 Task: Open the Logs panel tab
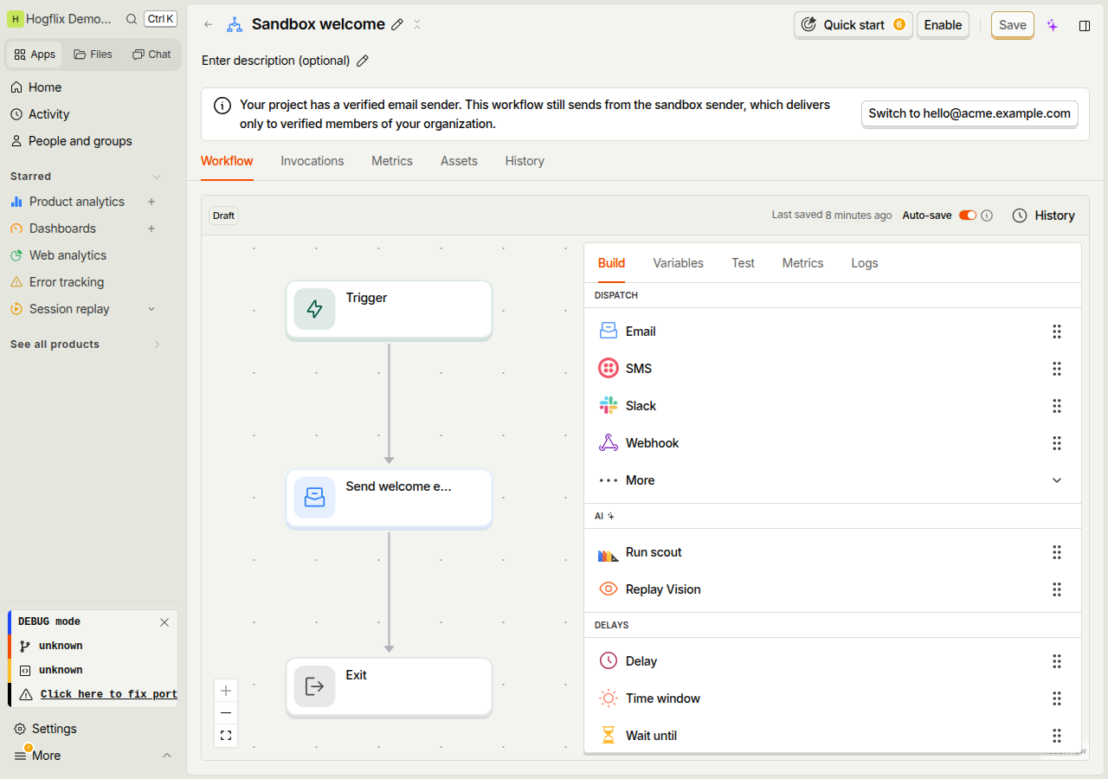[x=865, y=263]
